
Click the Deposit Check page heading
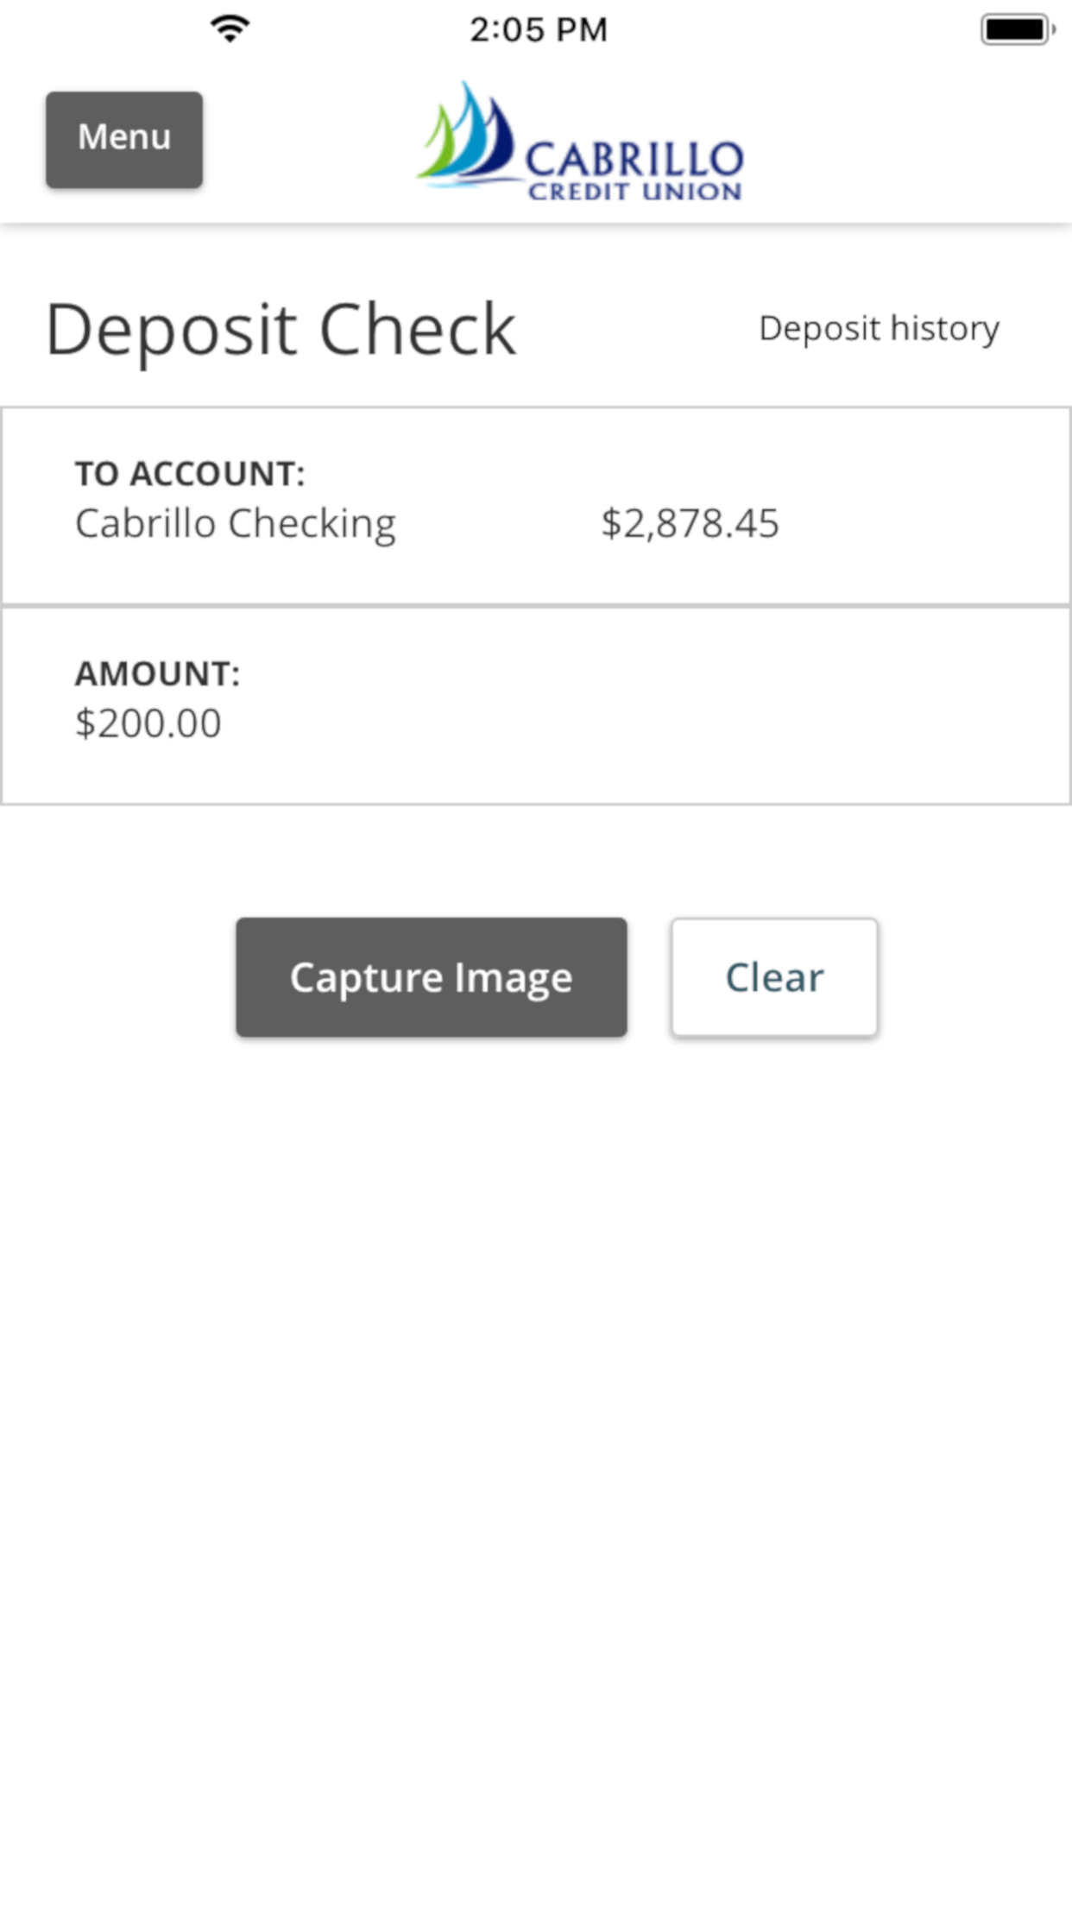(x=281, y=330)
